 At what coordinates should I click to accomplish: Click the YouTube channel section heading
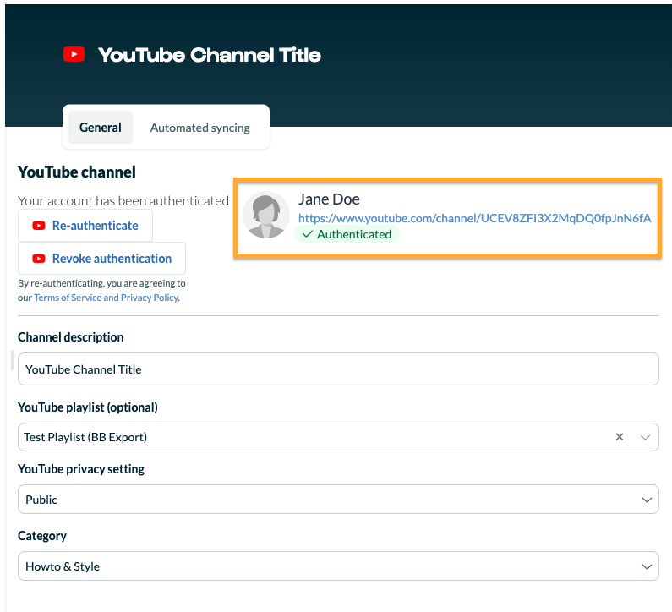(77, 172)
